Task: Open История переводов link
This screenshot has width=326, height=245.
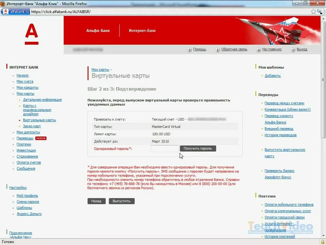Action: [280, 135]
